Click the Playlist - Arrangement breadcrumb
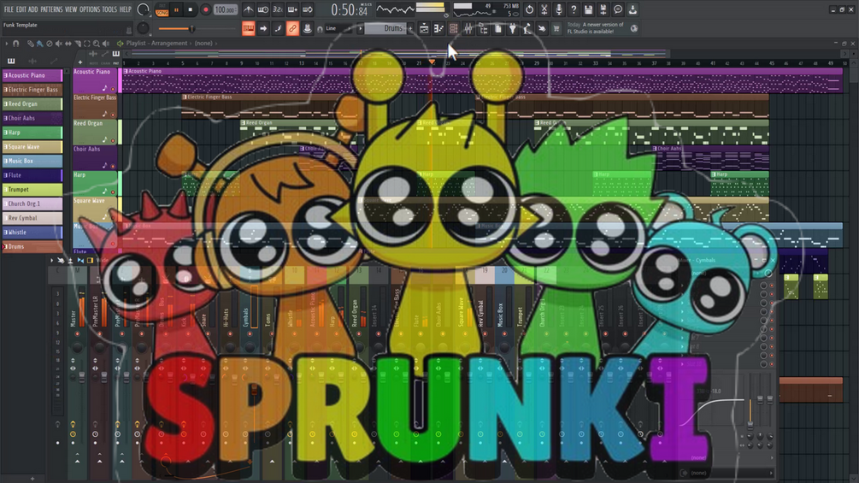The height and width of the screenshot is (483, 859). click(157, 44)
